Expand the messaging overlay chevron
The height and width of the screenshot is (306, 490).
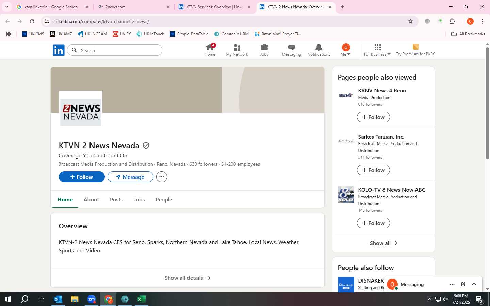pyautogui.click(x=474, y=284)
